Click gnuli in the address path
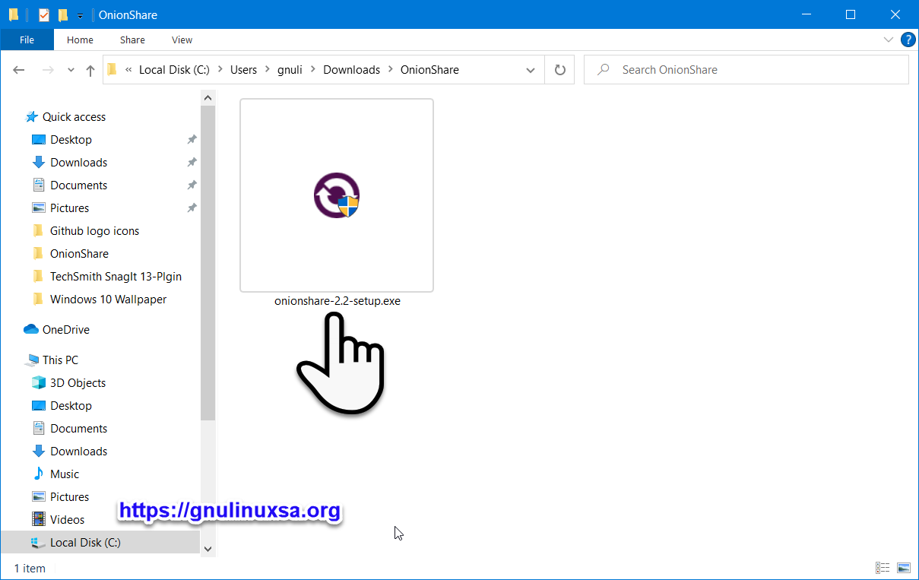This screenshot has width=919, height=580. click(x=290, y=70)
